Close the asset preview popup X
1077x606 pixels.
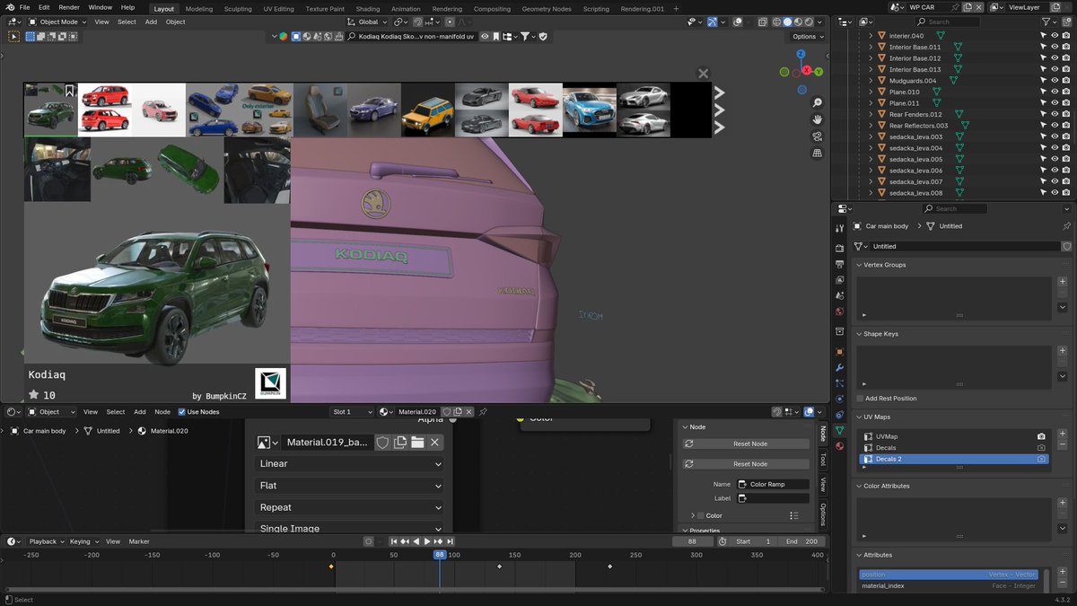704,74
